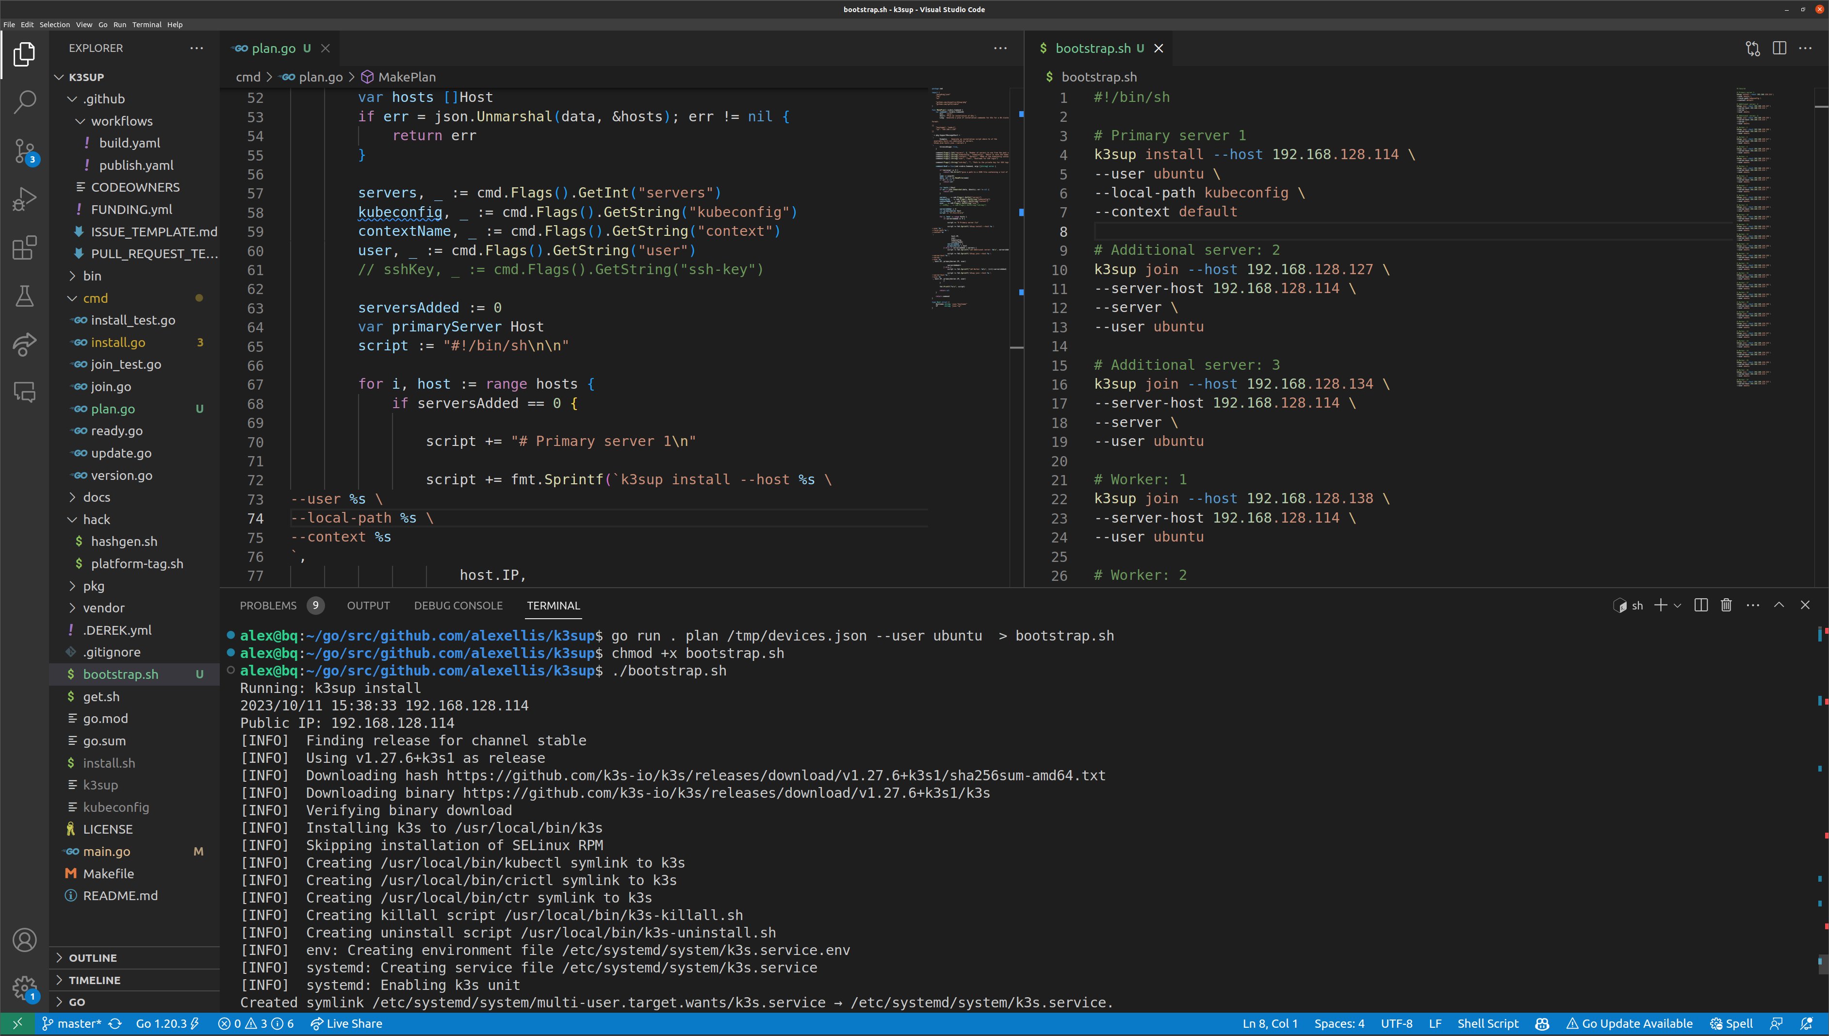Screen dimensions: 1829x1036
Task: Click master* branch in status bar
Action: tap(72, 1023)
